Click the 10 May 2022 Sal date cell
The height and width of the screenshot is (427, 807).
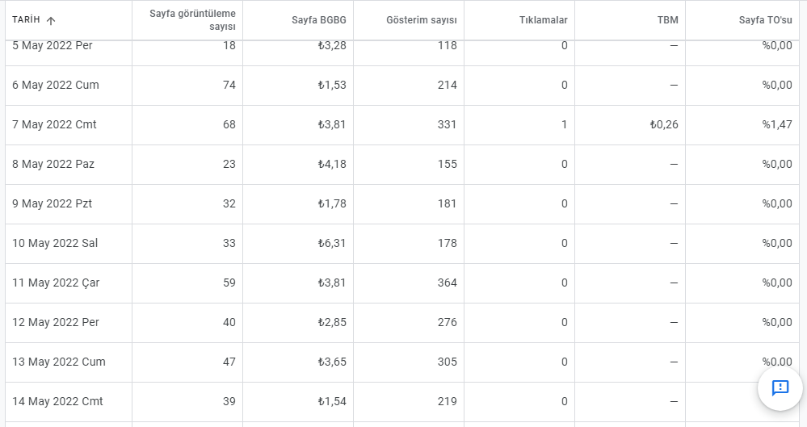pos(55,243)
